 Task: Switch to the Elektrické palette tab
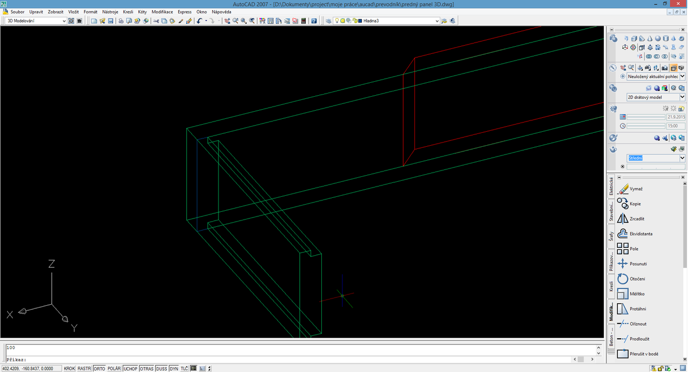pyautogui.click(x=611, y=186)
